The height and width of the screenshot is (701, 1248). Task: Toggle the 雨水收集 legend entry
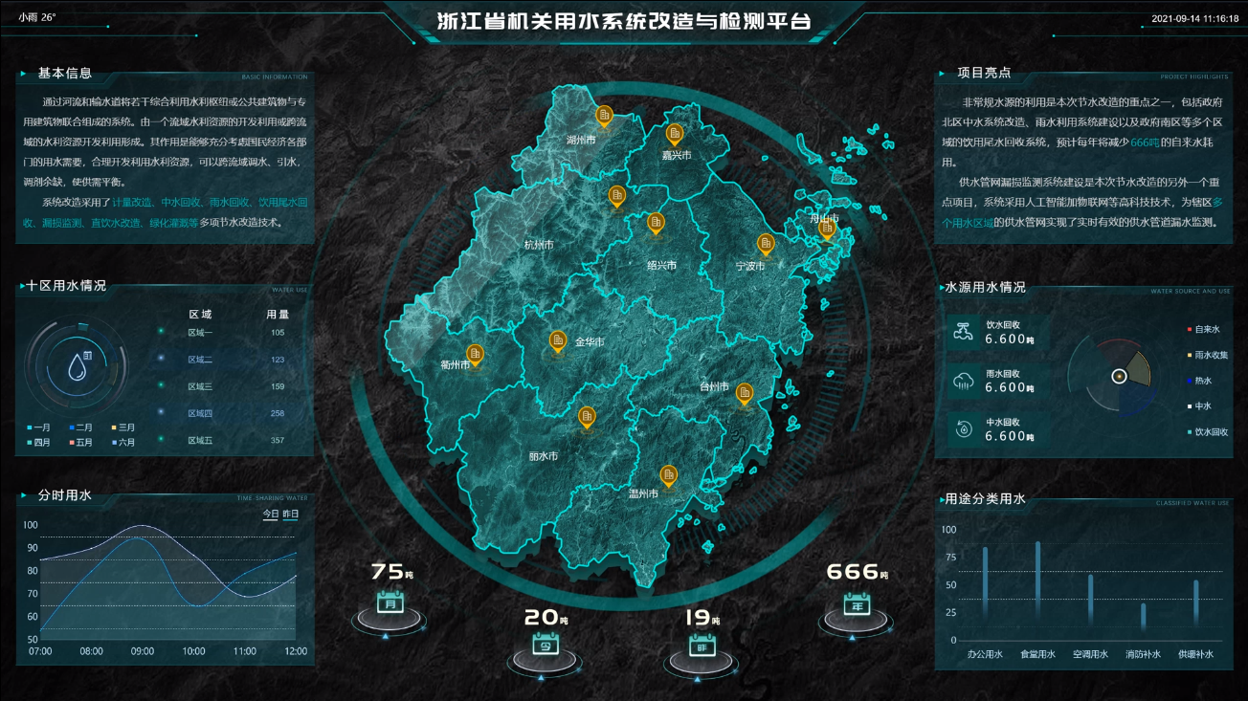1208,355
